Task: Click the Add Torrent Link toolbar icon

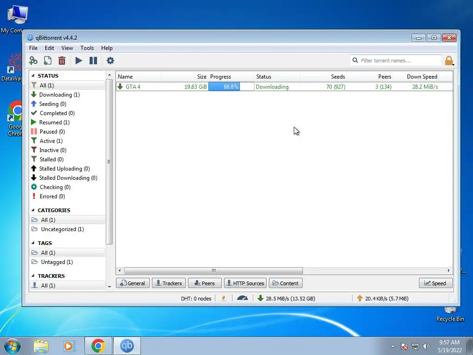Action: (33, 61)
